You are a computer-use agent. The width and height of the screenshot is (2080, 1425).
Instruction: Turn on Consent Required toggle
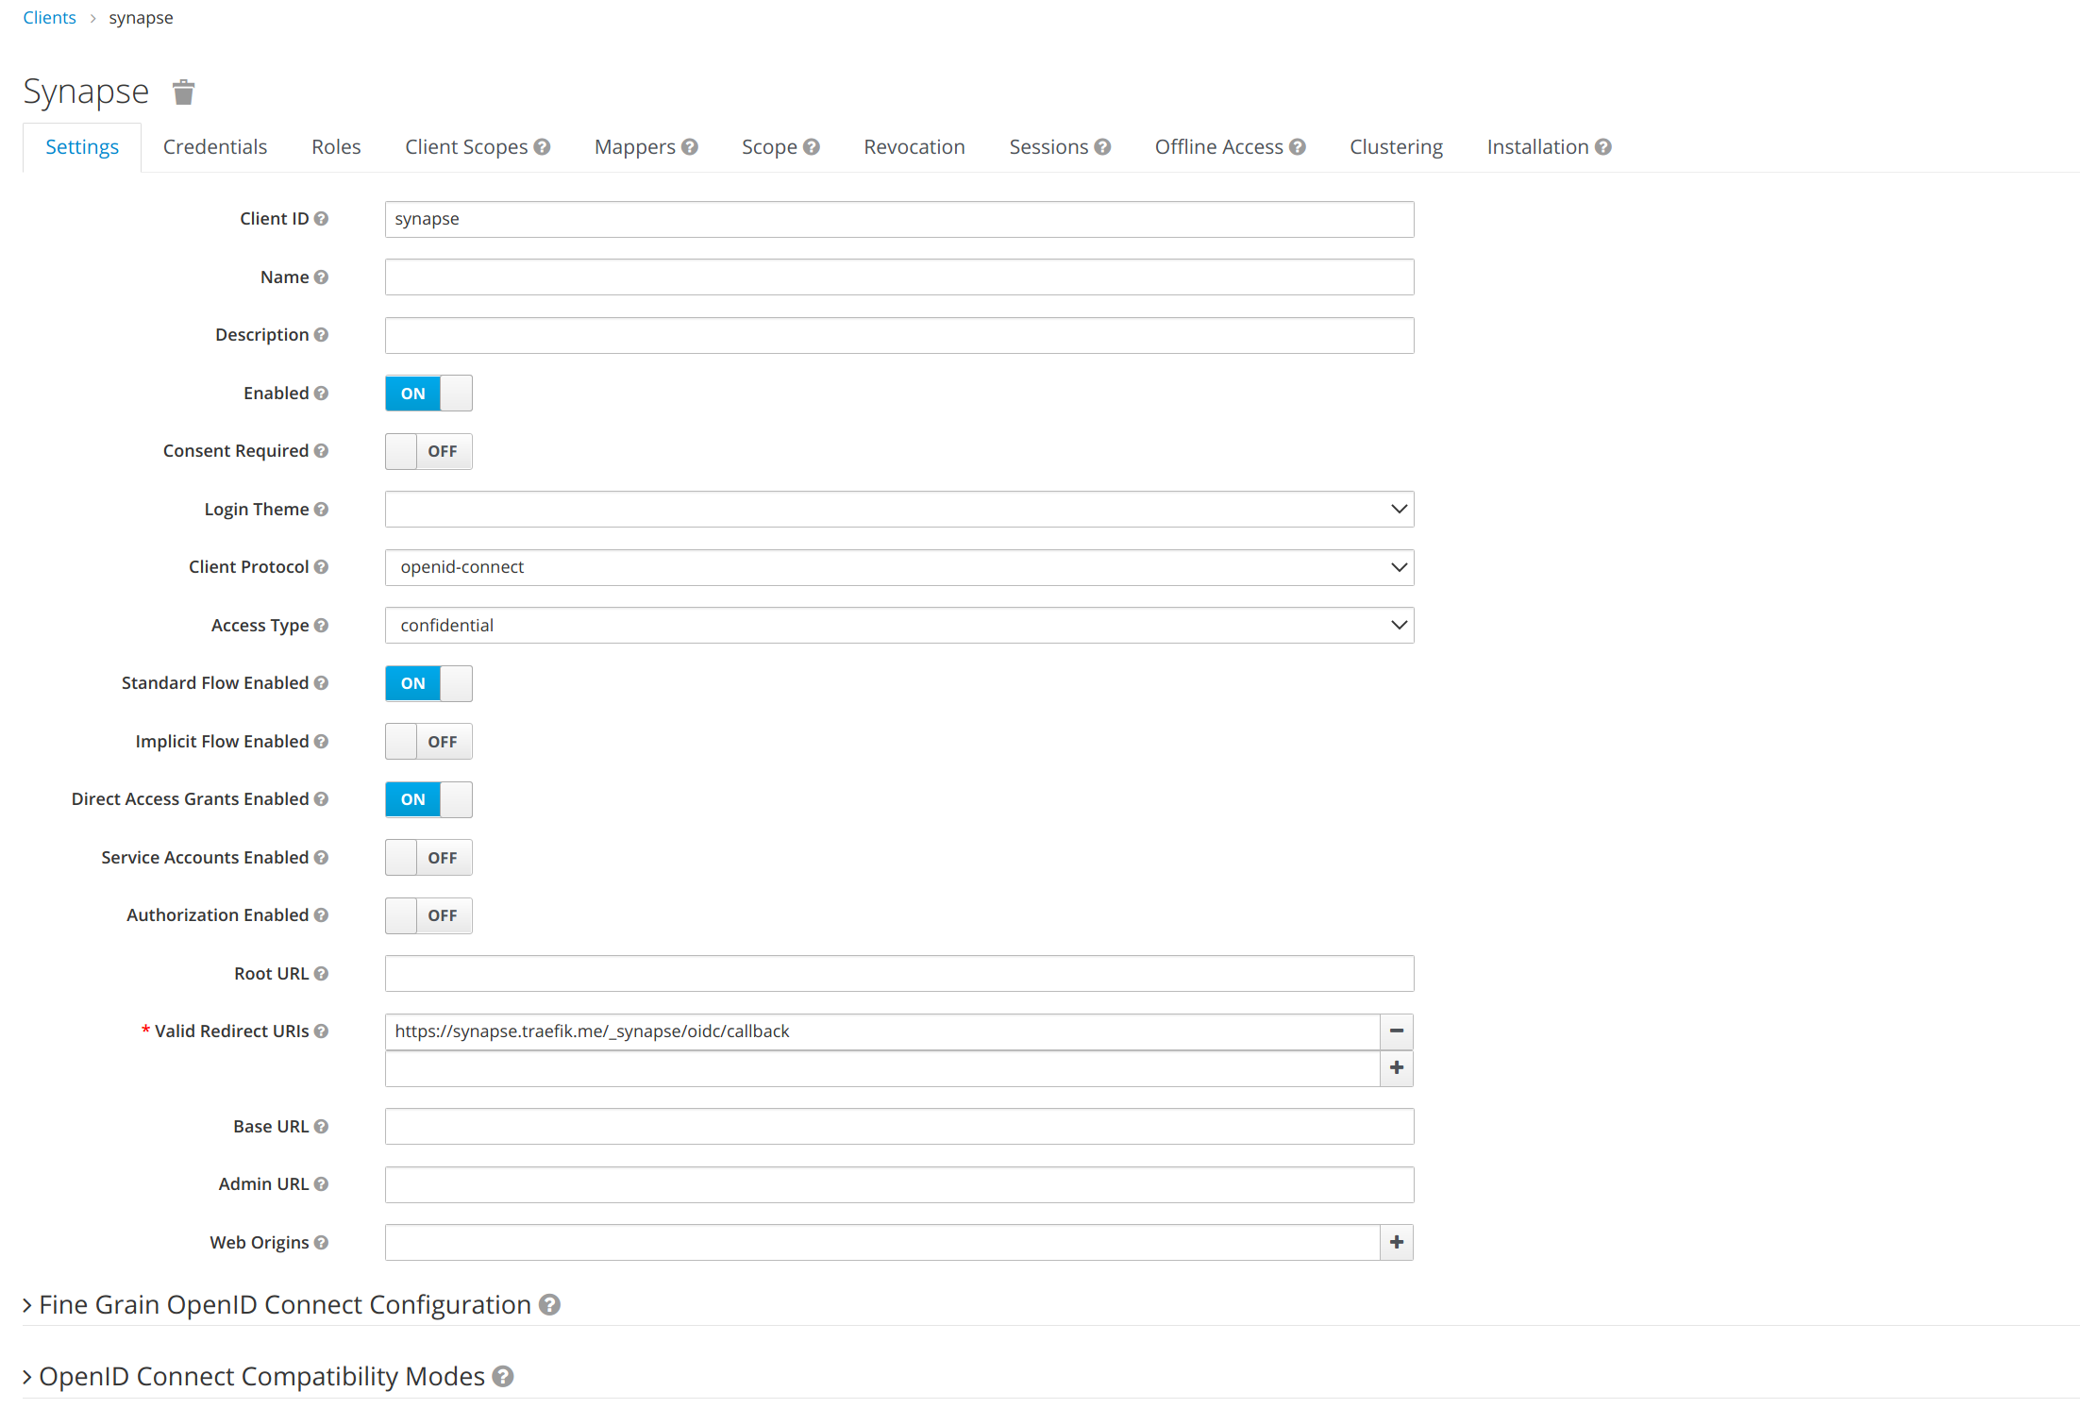(x=428, y=451)
